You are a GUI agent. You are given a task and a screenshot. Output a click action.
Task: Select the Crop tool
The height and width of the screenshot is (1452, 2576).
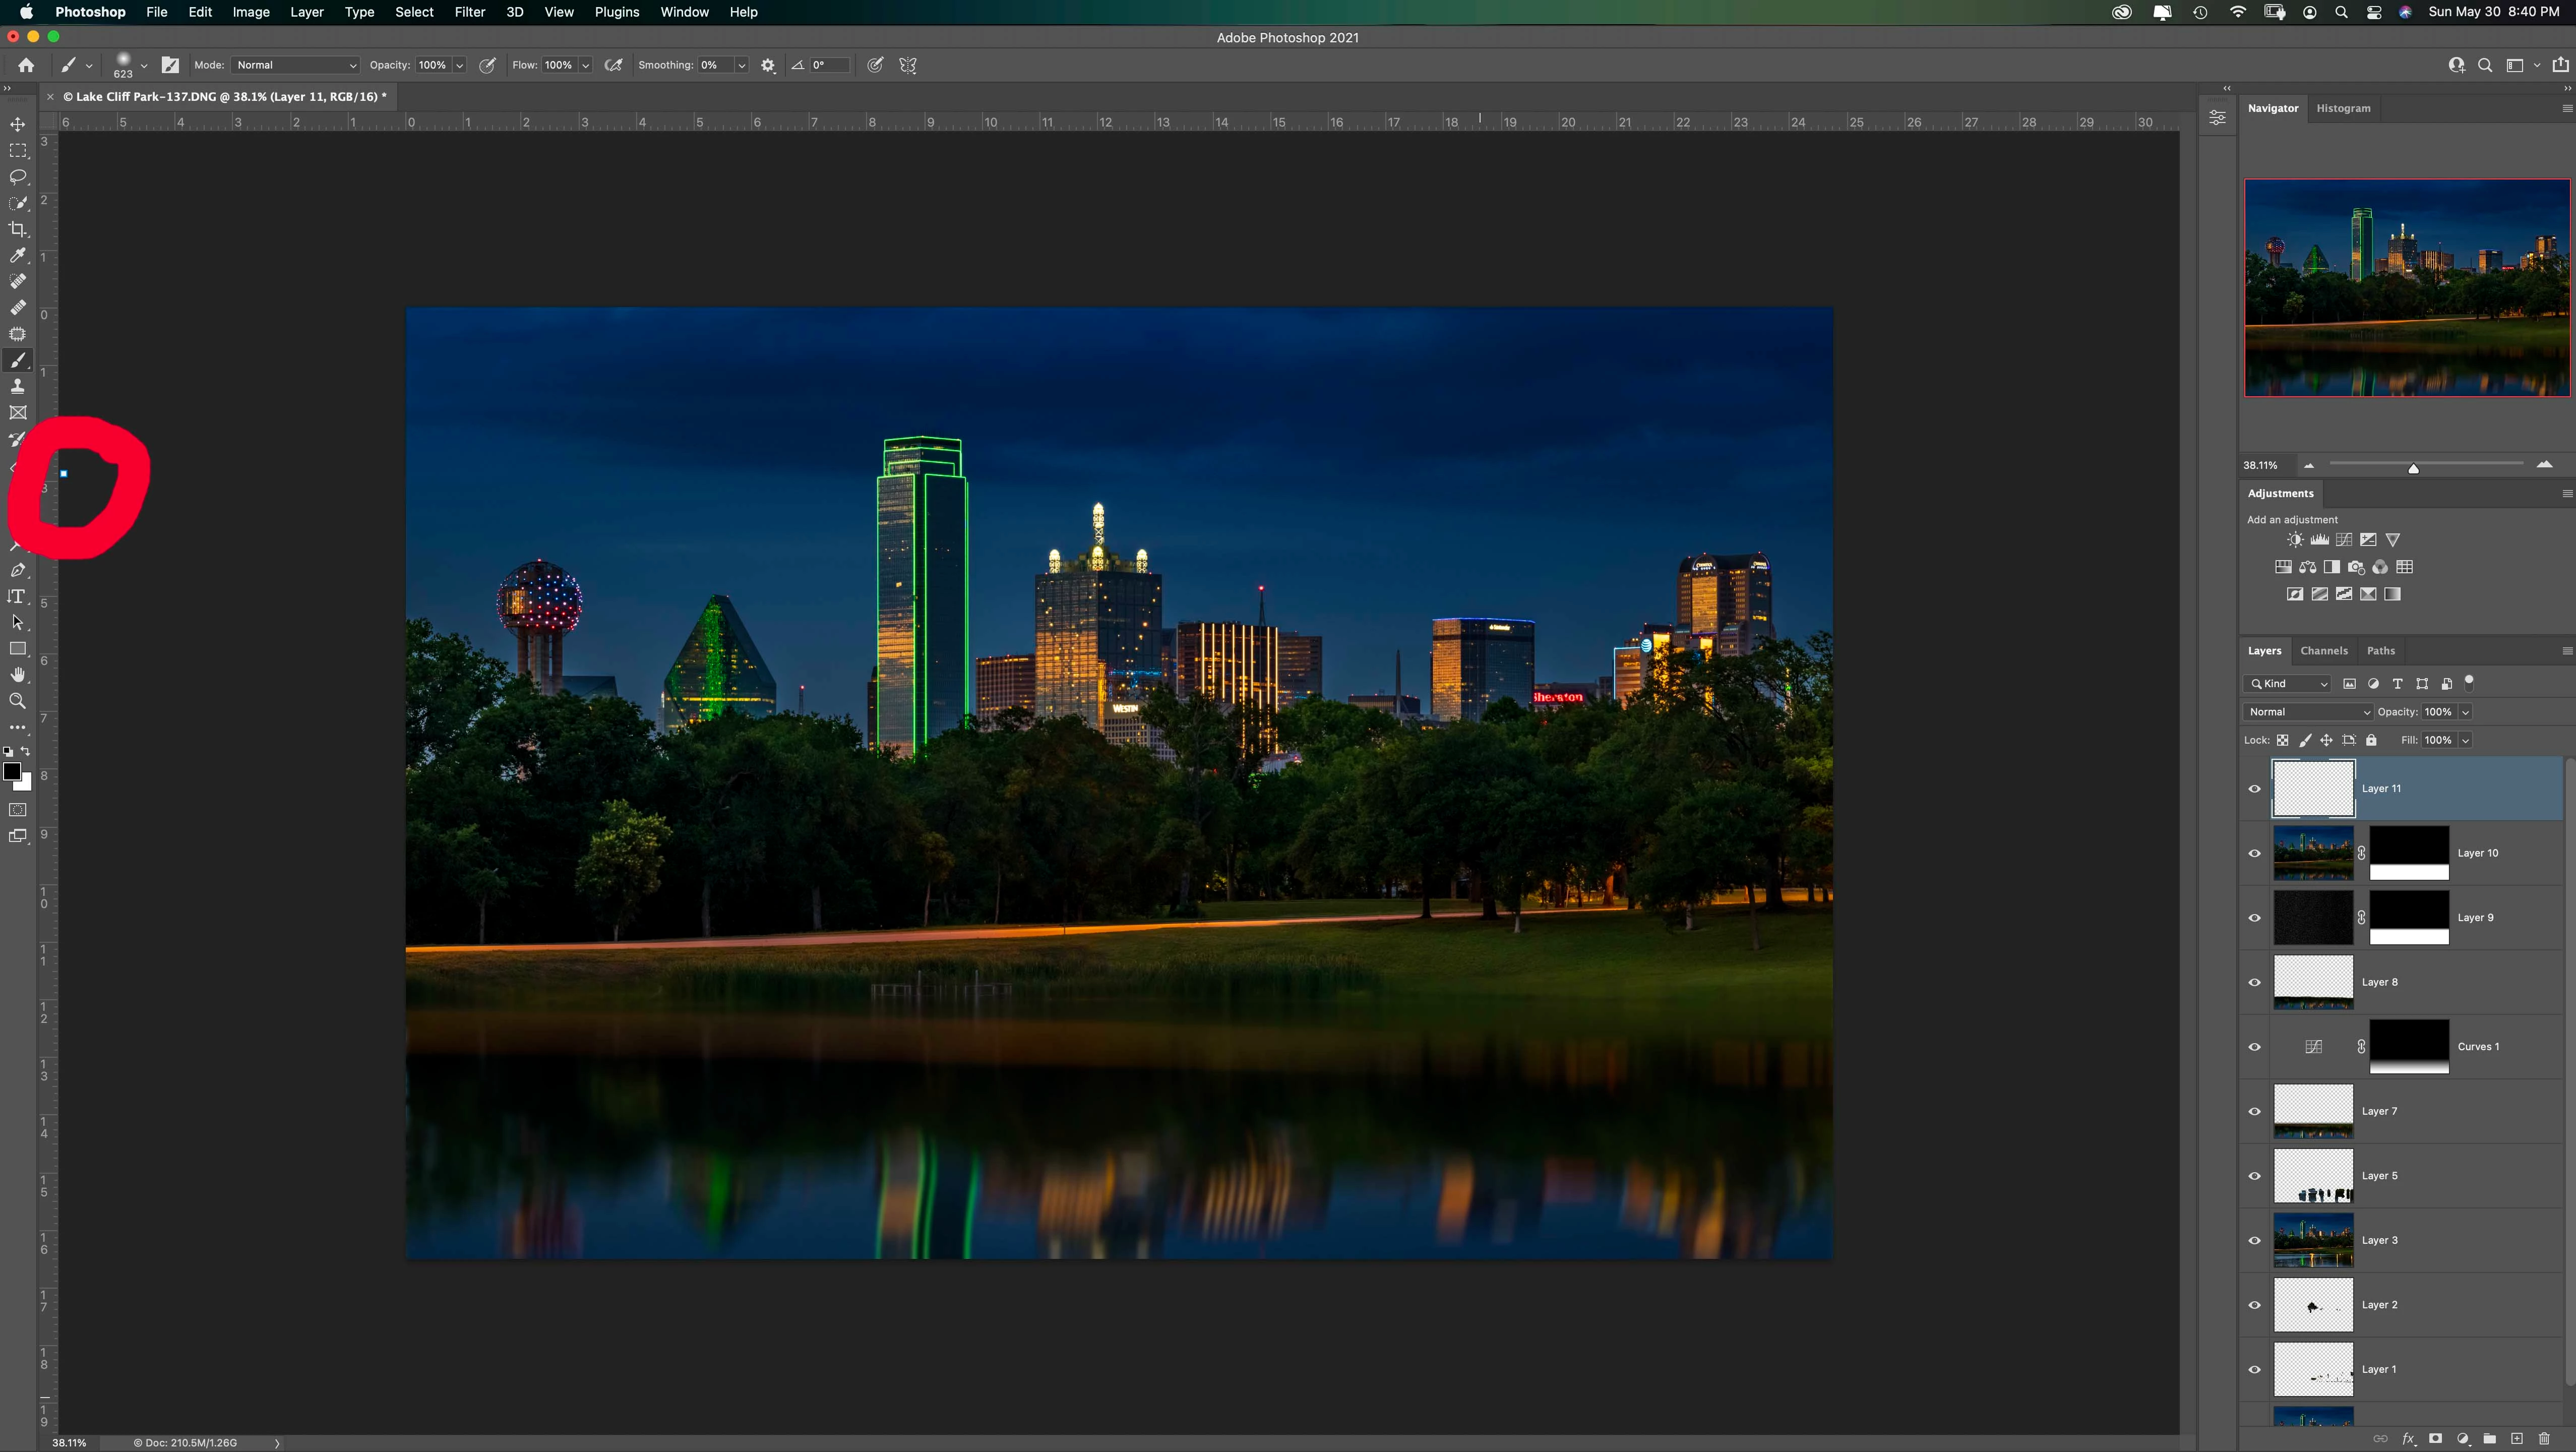pos(18,229)
